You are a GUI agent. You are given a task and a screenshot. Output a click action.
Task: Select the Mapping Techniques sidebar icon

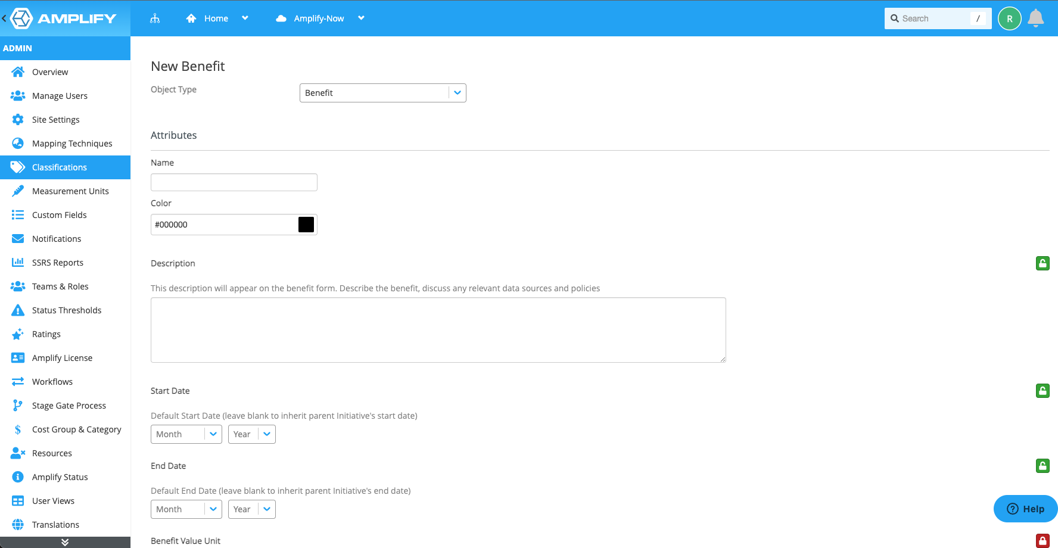pyautogui.click(x=18, y=143)
